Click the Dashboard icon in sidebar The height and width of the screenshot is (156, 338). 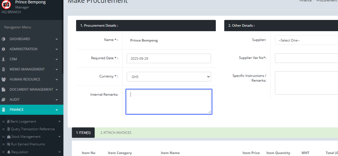point(3,39)
